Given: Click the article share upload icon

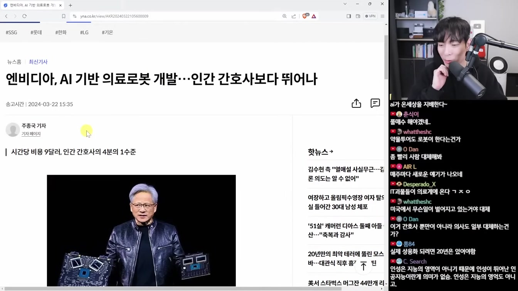Looking at the screenshot, I should click(x=357, y=103).
